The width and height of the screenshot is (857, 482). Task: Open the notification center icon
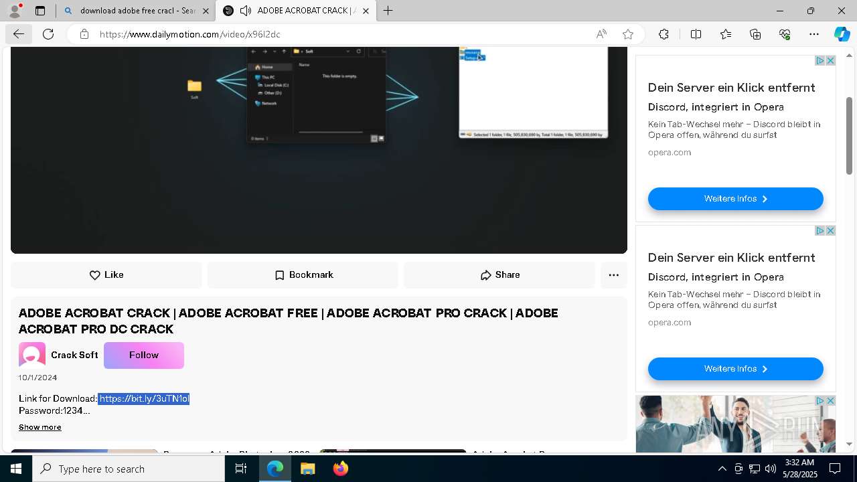[835, 469]
